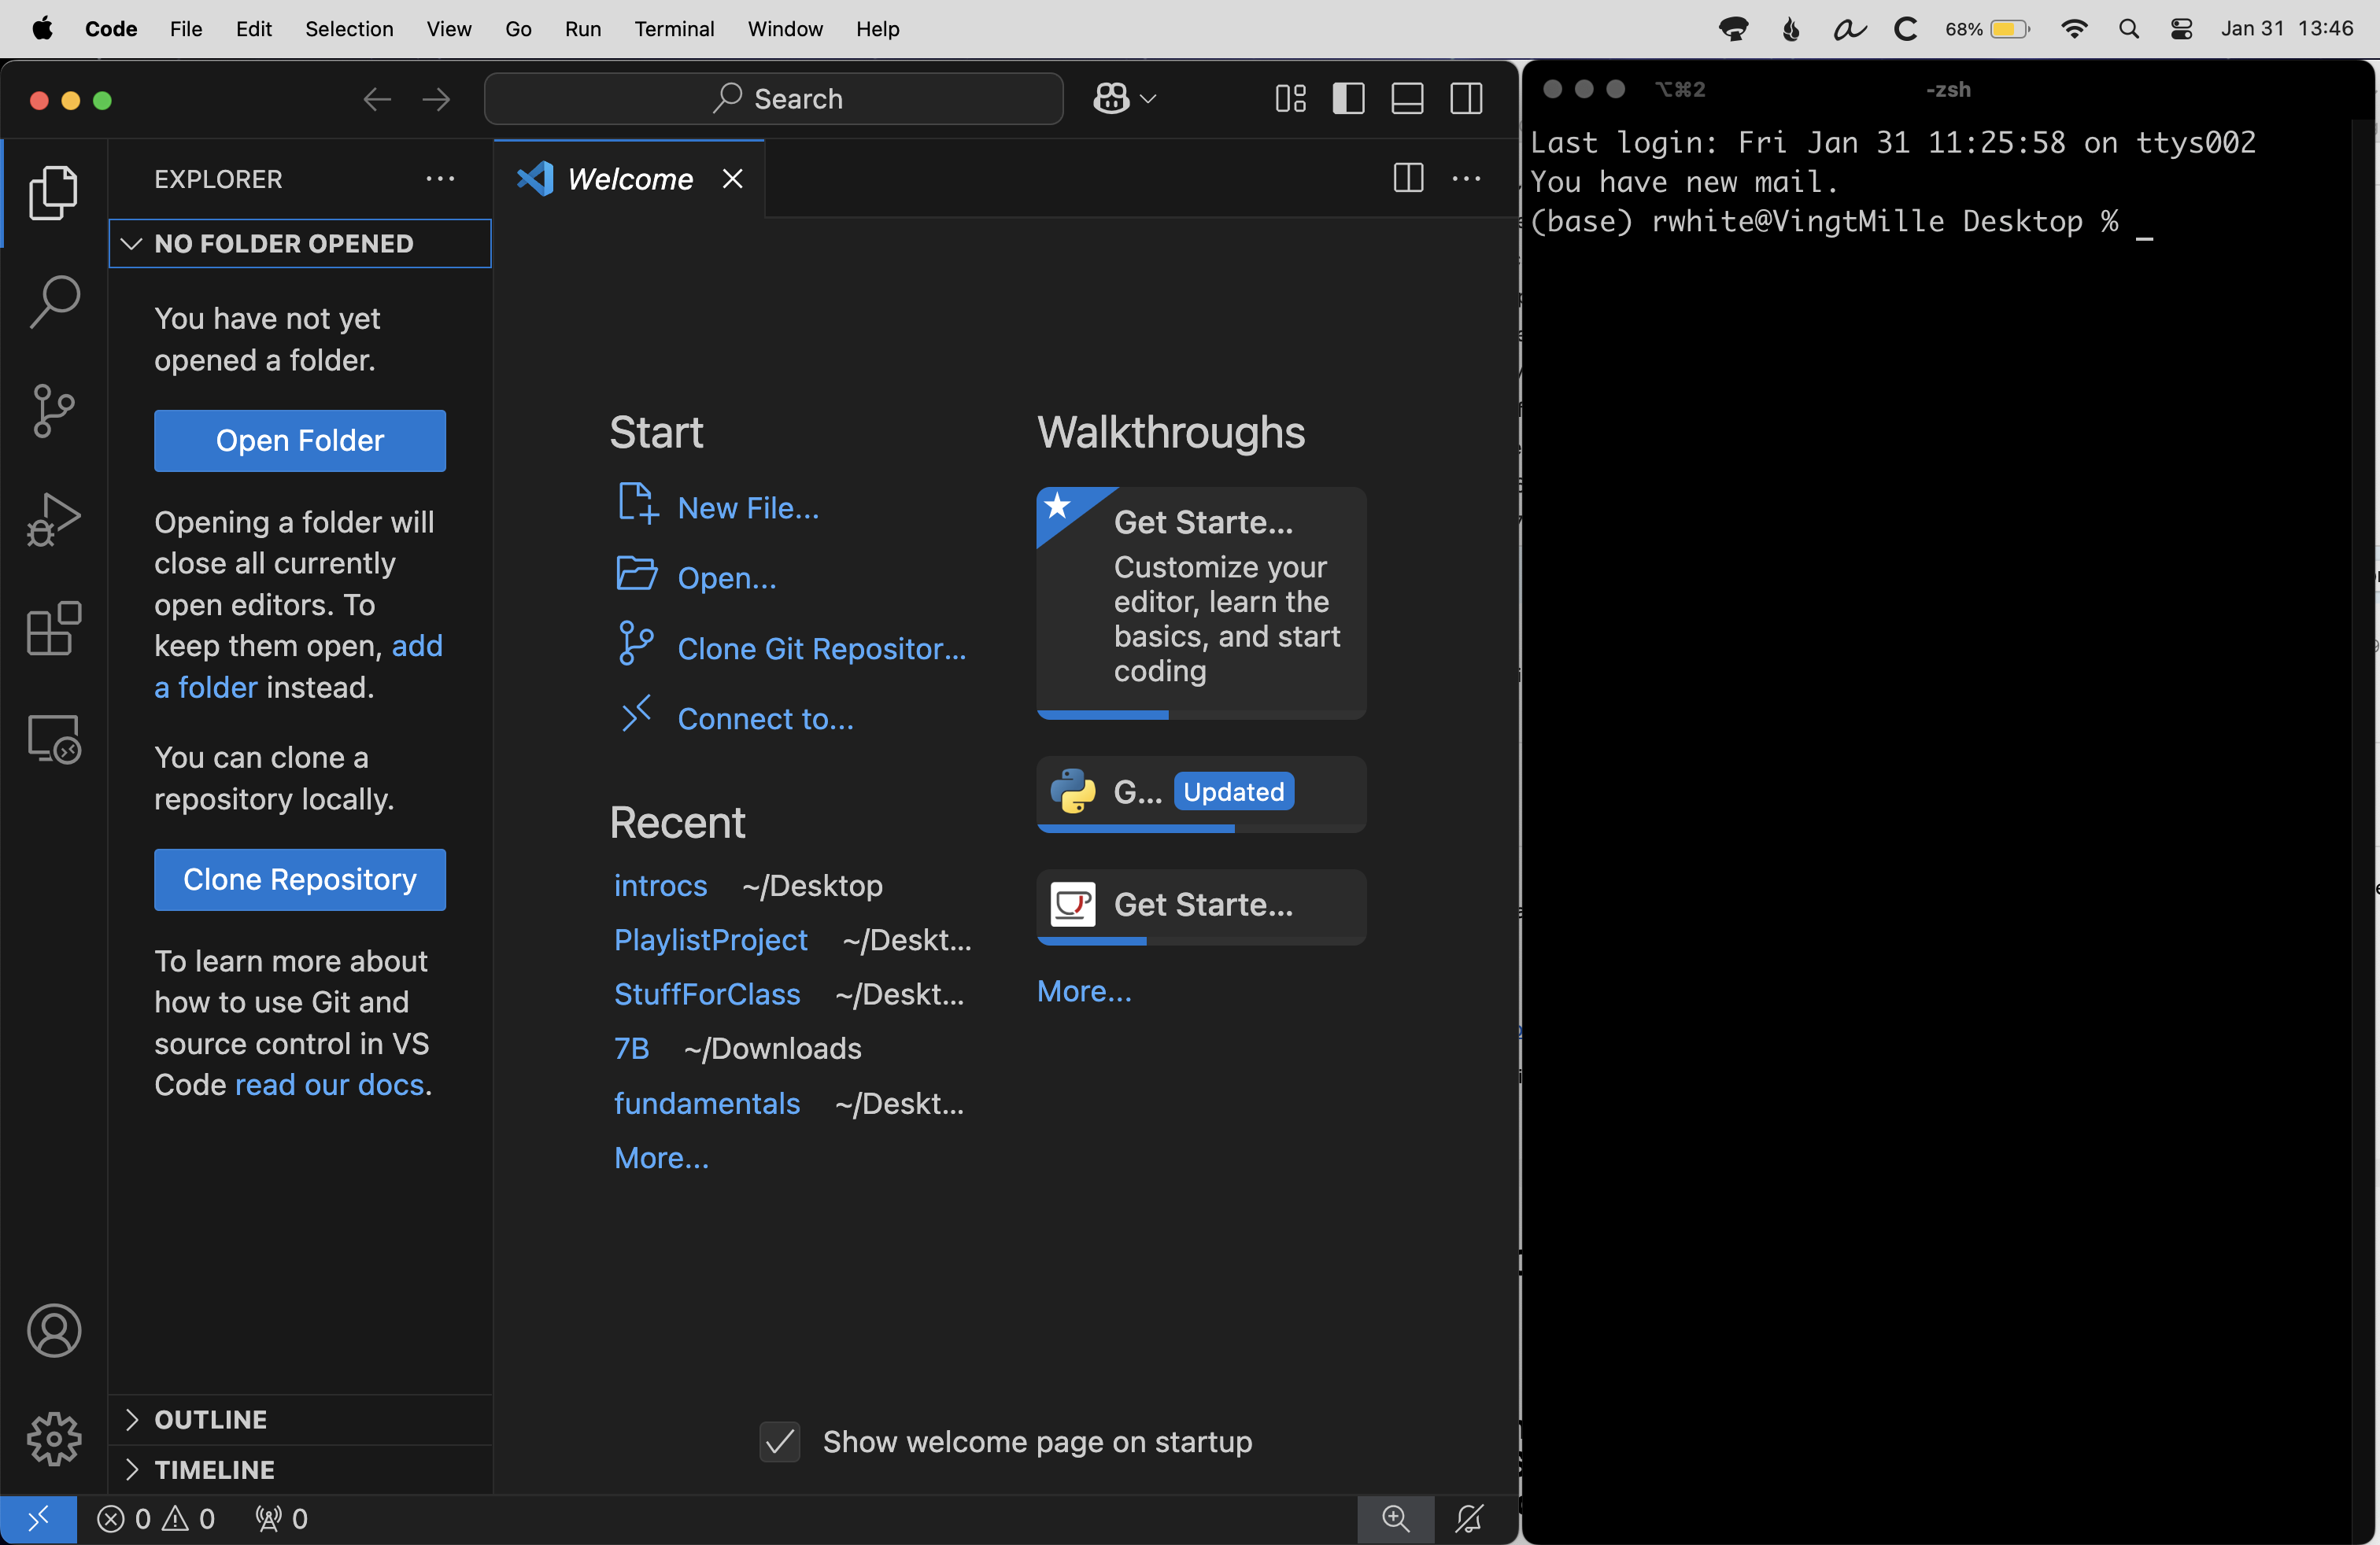Click the battery status in menu bar
2380x1545 pixels.
(x=1988, y=29)
